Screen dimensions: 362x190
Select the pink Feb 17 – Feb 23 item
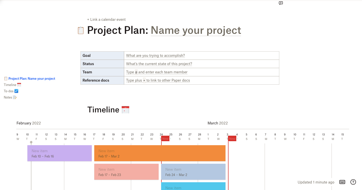click(126, 172)
